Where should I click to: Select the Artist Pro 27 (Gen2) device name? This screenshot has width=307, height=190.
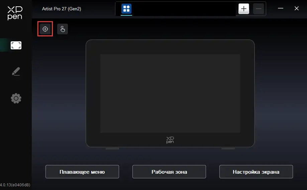tap(62, 9)
